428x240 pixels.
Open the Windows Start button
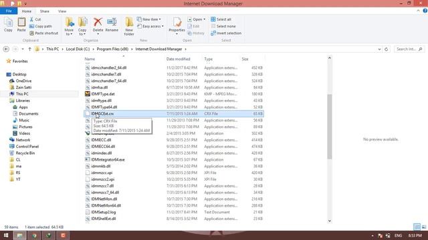[x=6, y=235]
